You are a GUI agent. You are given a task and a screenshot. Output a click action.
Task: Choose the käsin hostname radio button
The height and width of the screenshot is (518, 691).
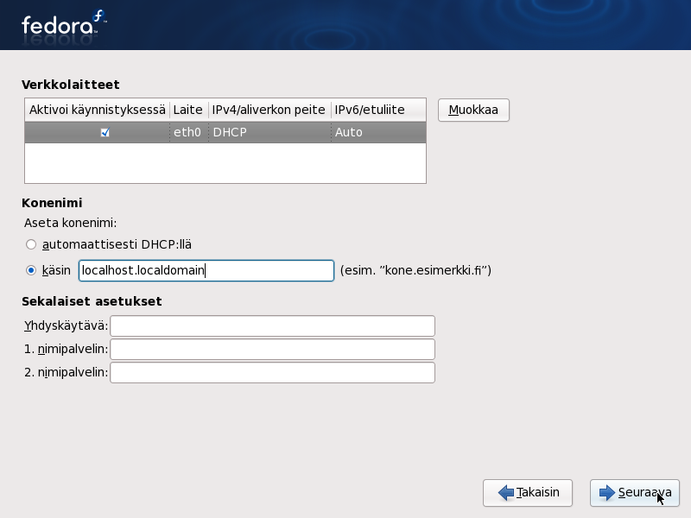coord(31,270)
